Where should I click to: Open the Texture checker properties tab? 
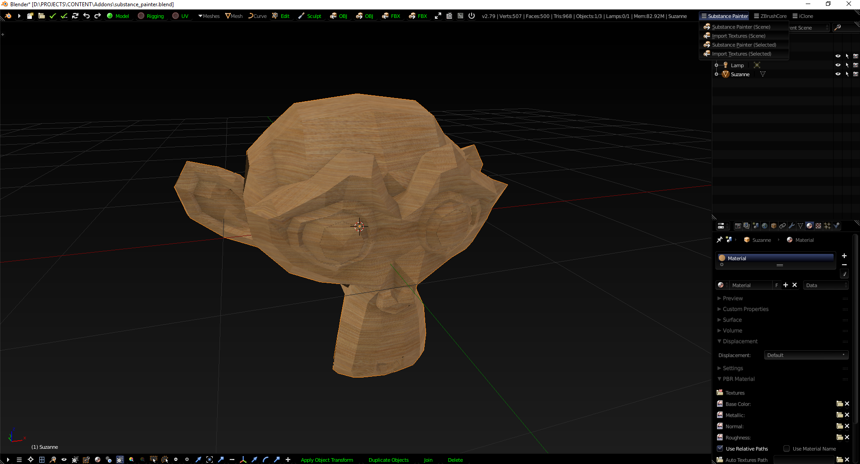(x=818, y=226)
